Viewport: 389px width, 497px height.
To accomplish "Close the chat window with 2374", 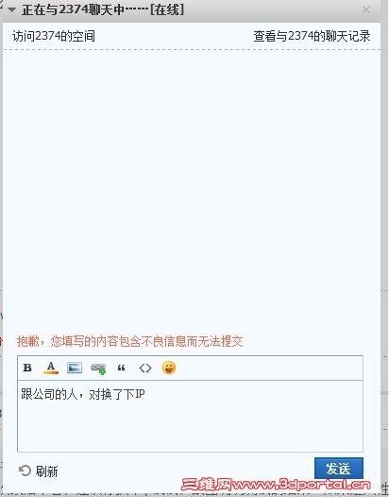I will pyautogui.click(x=366, y=9).
